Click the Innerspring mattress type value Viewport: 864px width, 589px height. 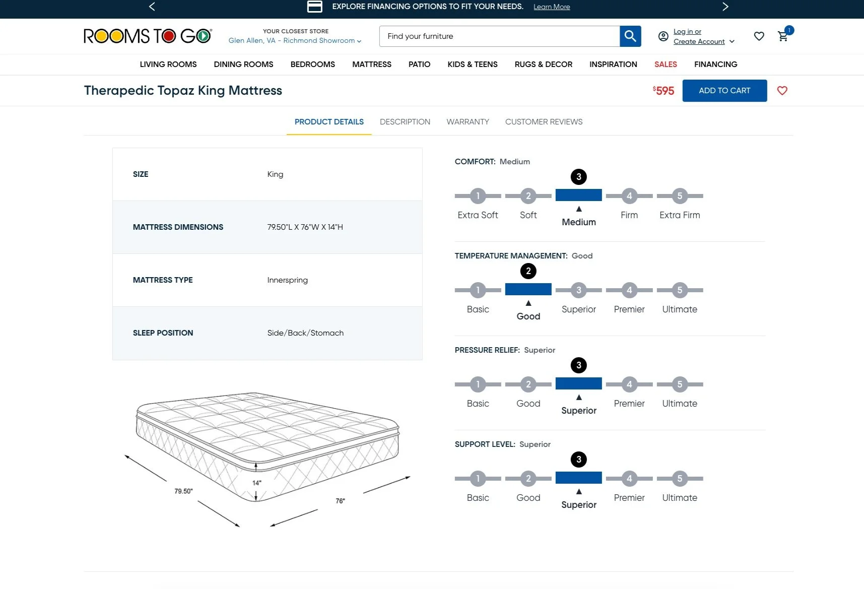point(287,280)
